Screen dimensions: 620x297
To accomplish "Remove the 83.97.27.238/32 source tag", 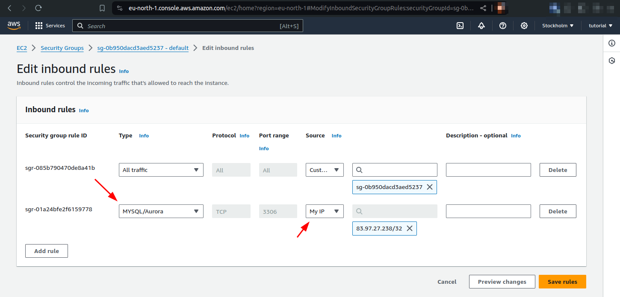I will point(409,228).
